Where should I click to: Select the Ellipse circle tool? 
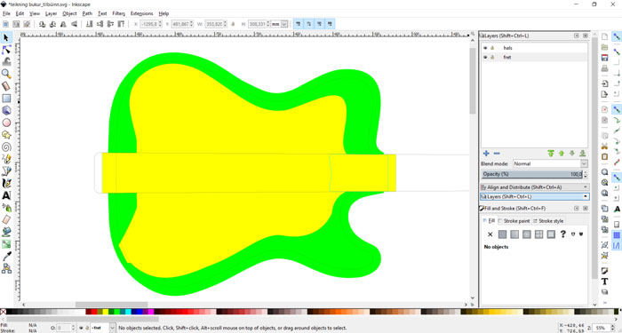(6, 123)
